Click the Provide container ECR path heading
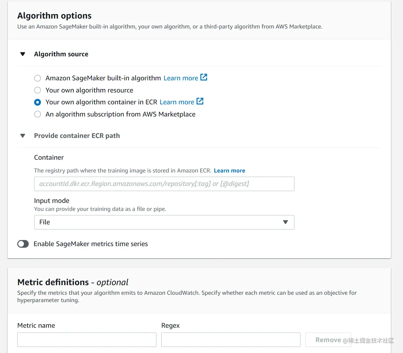The width and height of the screenshot is (403, 353). click(77, 136)
